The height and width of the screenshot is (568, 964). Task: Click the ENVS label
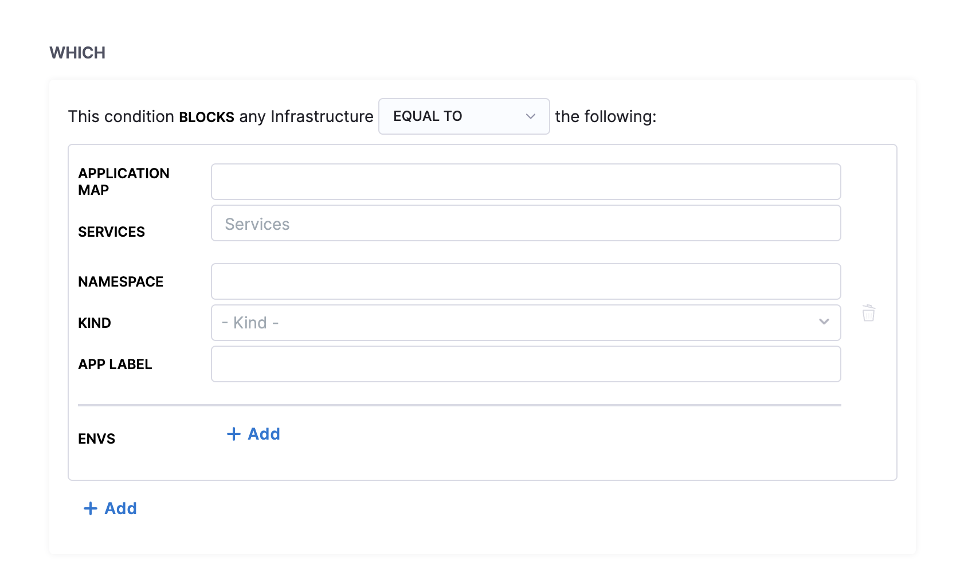point(96,438)
